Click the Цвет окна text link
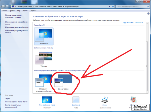 coord(76,105)
